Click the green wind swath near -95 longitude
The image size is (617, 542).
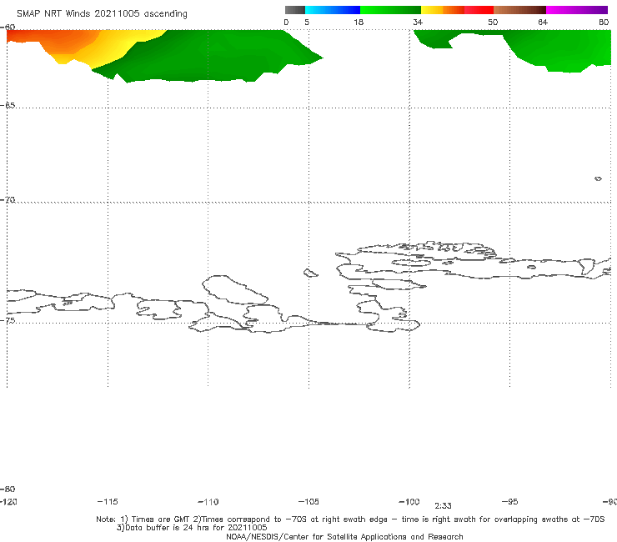point(559,49)
